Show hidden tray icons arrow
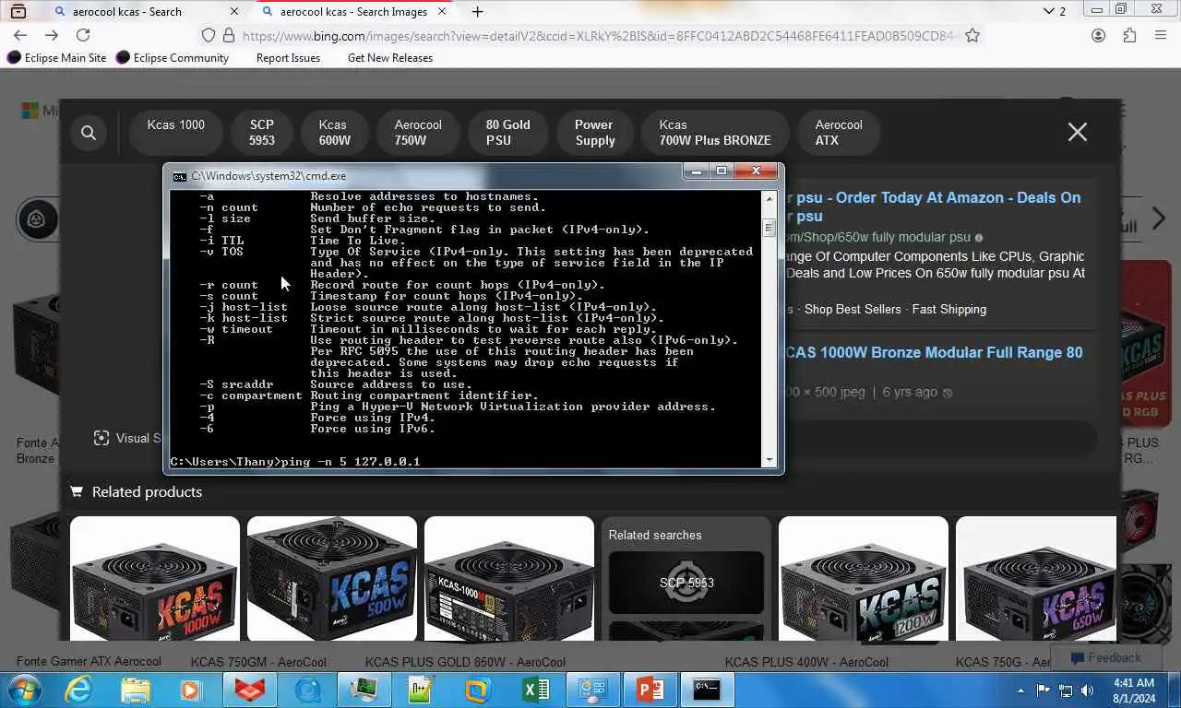 click(x=1020, y=690)
